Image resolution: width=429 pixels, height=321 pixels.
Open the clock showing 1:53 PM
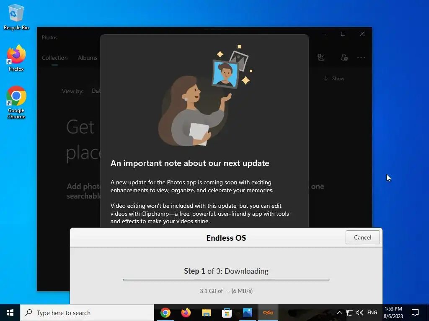393,313
